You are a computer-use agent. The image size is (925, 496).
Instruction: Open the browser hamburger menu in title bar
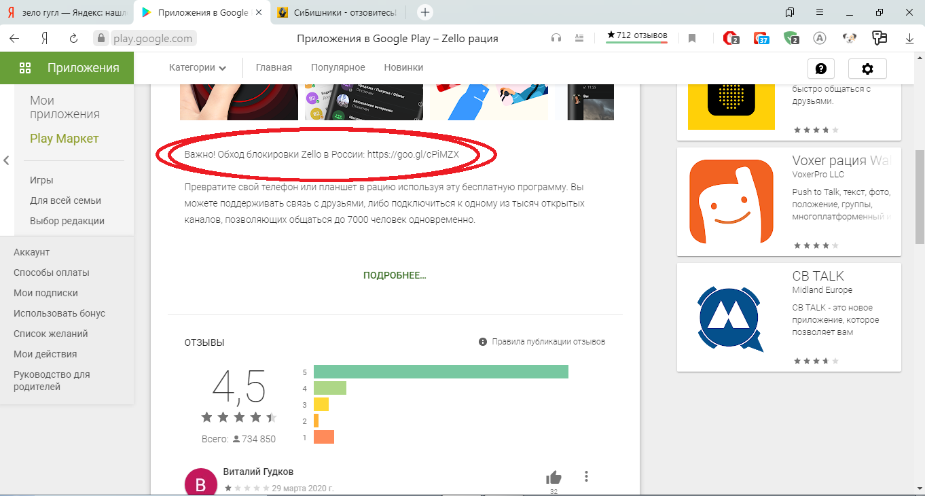pos(820,12)
